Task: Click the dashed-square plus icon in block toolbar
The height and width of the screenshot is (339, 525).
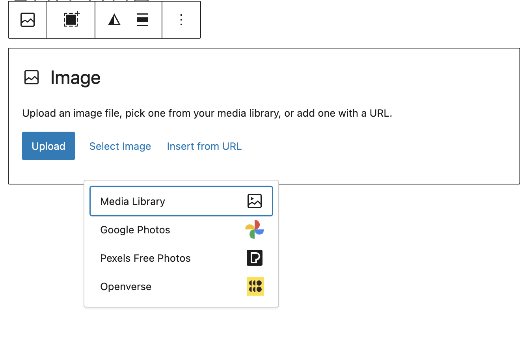Action: (x=71, y=20)
